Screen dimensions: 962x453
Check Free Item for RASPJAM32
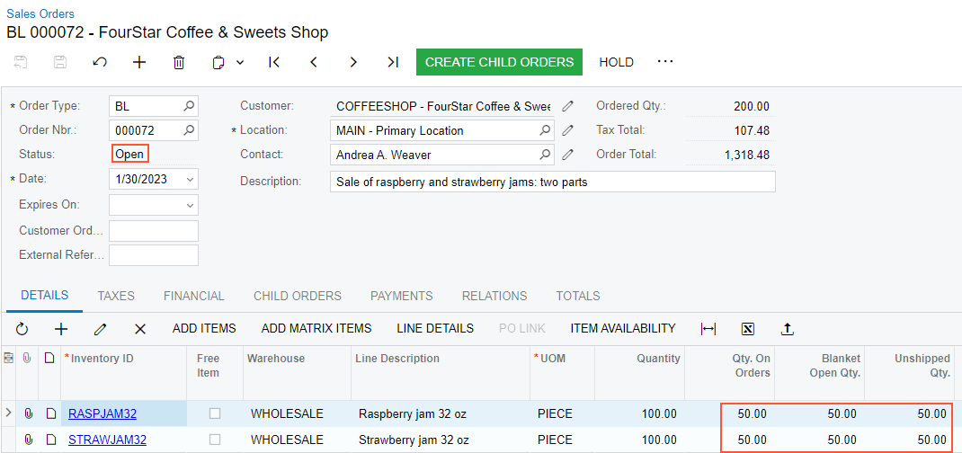point(215,413)
